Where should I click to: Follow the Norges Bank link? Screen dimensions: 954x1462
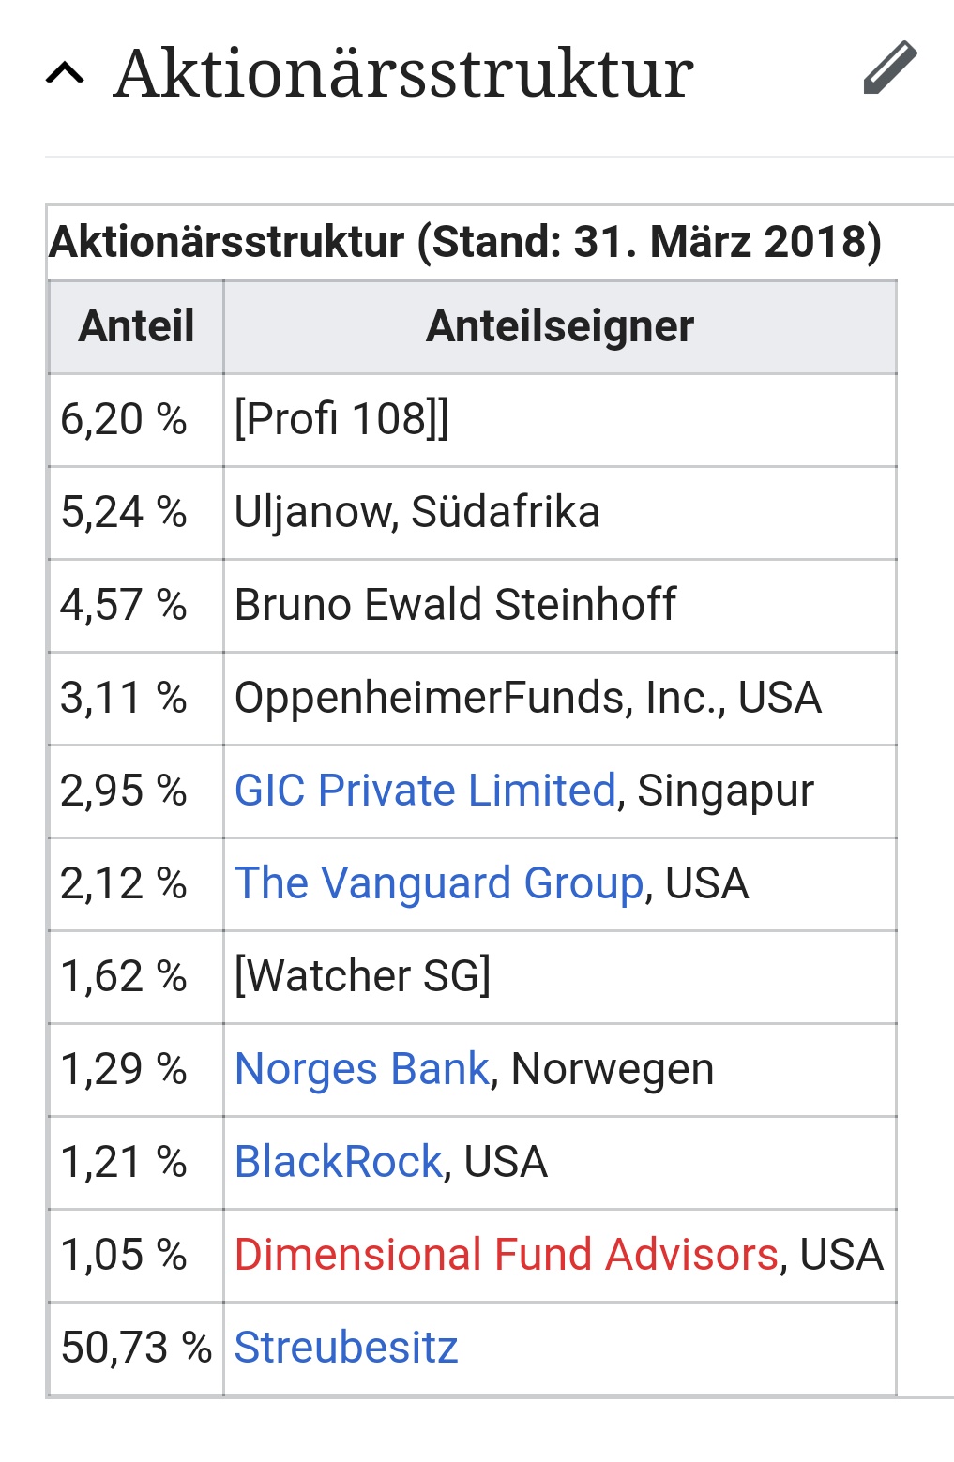point(361,1069)
